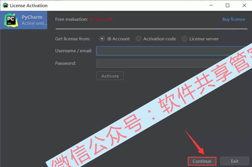Image resolution: width=252 pixels, height=167 pixels.
Task: Click the Exit button
Action: [x=235, y=161]
